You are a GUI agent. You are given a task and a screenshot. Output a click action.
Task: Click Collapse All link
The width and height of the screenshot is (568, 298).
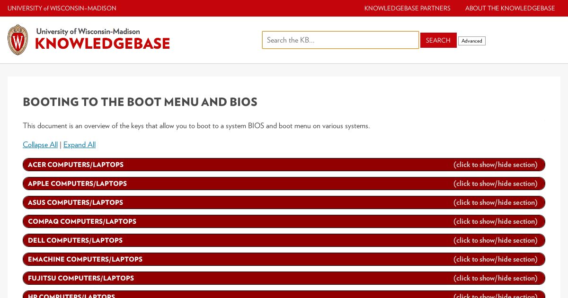click(40, 145)
